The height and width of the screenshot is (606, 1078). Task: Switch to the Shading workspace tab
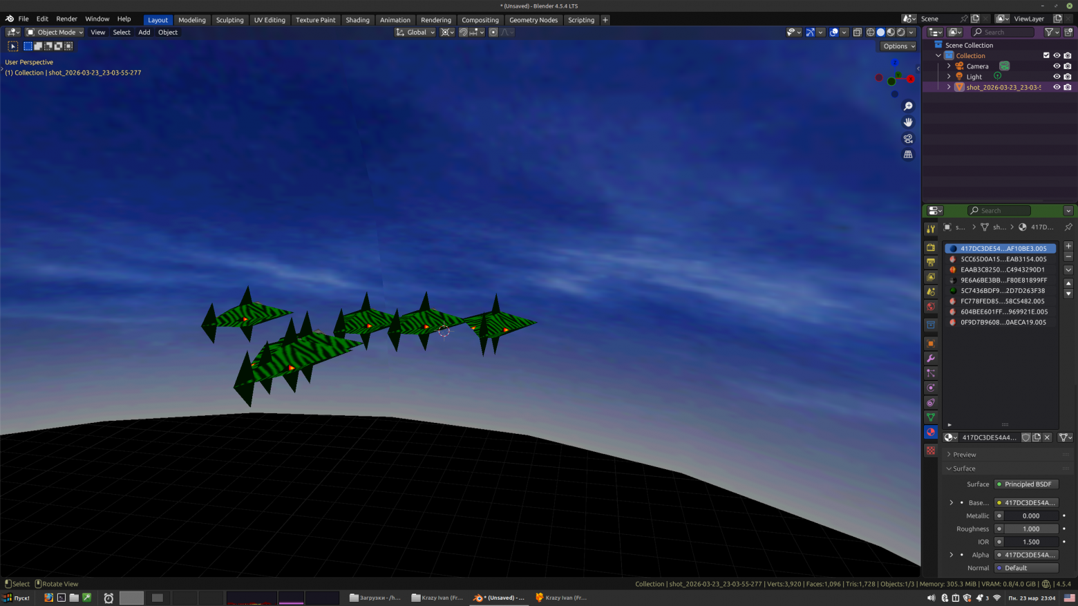click(x=357, y=20)
